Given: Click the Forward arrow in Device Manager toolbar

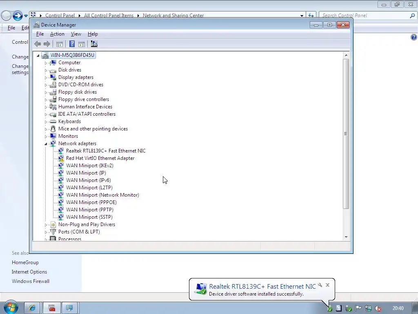Looking at the screenshot, I should click(47, 44).
